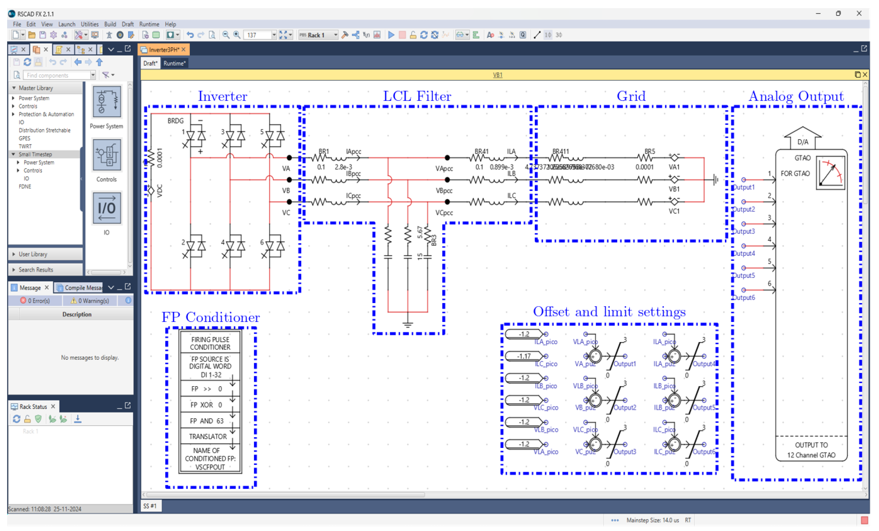Image resolution: width=879 pixels, height=531 pixels.
Task: Click the Undo arrow in main toolbar
Action: [190, 35]
